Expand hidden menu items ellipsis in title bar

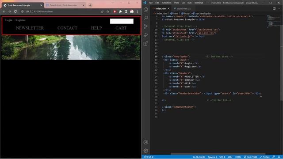click(207, 3)
